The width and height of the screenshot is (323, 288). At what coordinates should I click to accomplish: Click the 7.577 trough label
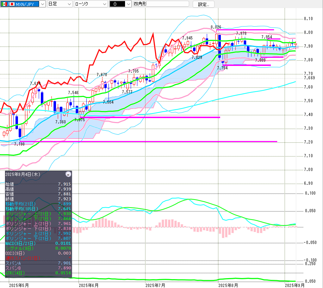[x=127, y=92]
